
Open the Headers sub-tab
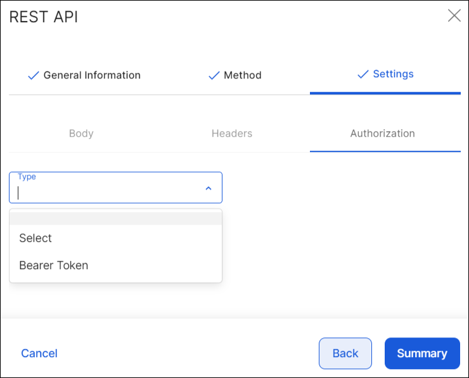point(232,134)
